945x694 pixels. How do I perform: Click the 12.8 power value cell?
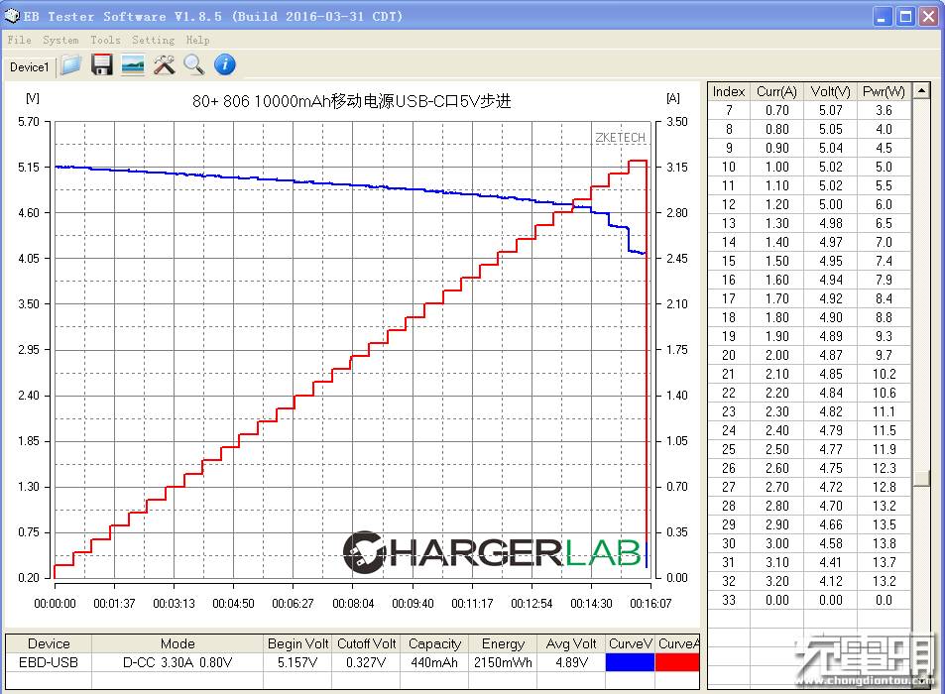coord(884,487)
